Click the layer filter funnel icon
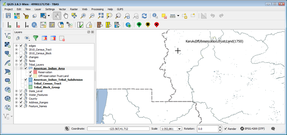The image size is (287, 135). coord(36,38)
